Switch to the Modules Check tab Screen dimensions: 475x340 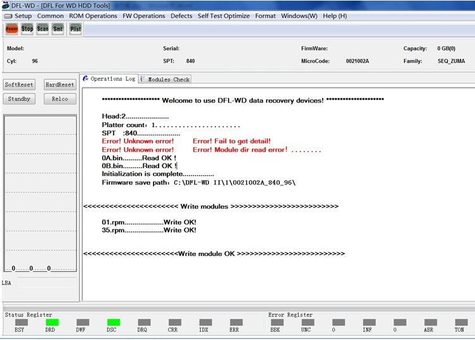click(165, 80)
